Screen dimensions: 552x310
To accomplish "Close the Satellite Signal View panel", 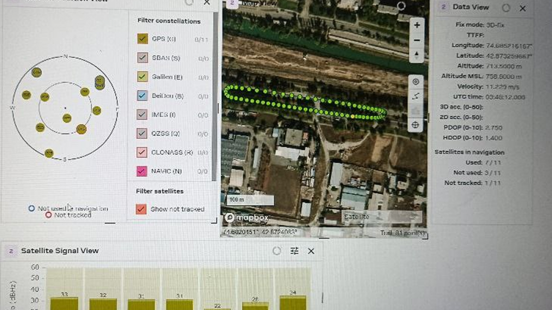I will click(311, 251).
